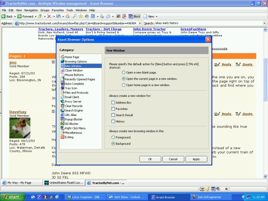This screenshot has height=201, width=268.
Task: Expand the New button dropdown arrow
Action: 156,16
